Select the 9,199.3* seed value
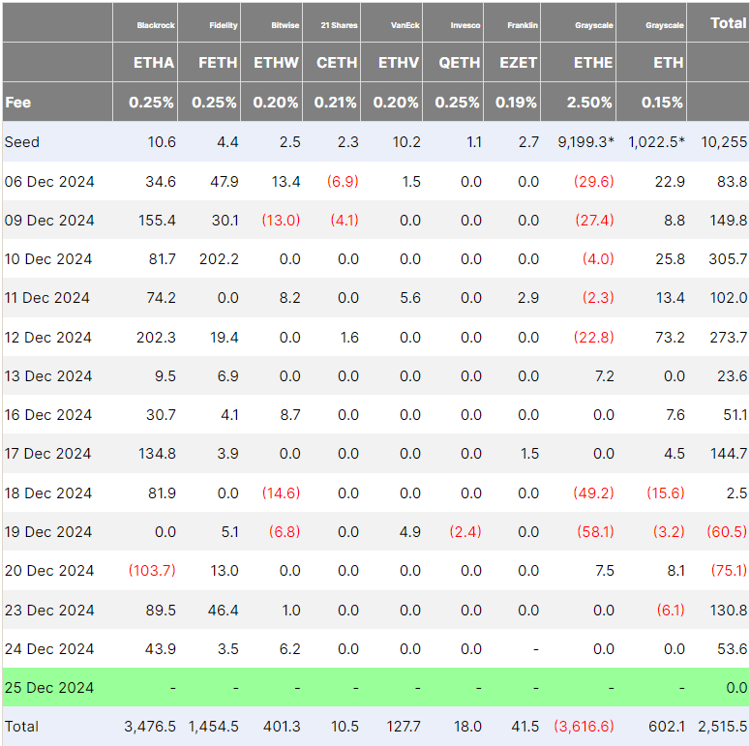Image resolution: width=750 pixels, height=746 pixels. (x=585, y=142)
